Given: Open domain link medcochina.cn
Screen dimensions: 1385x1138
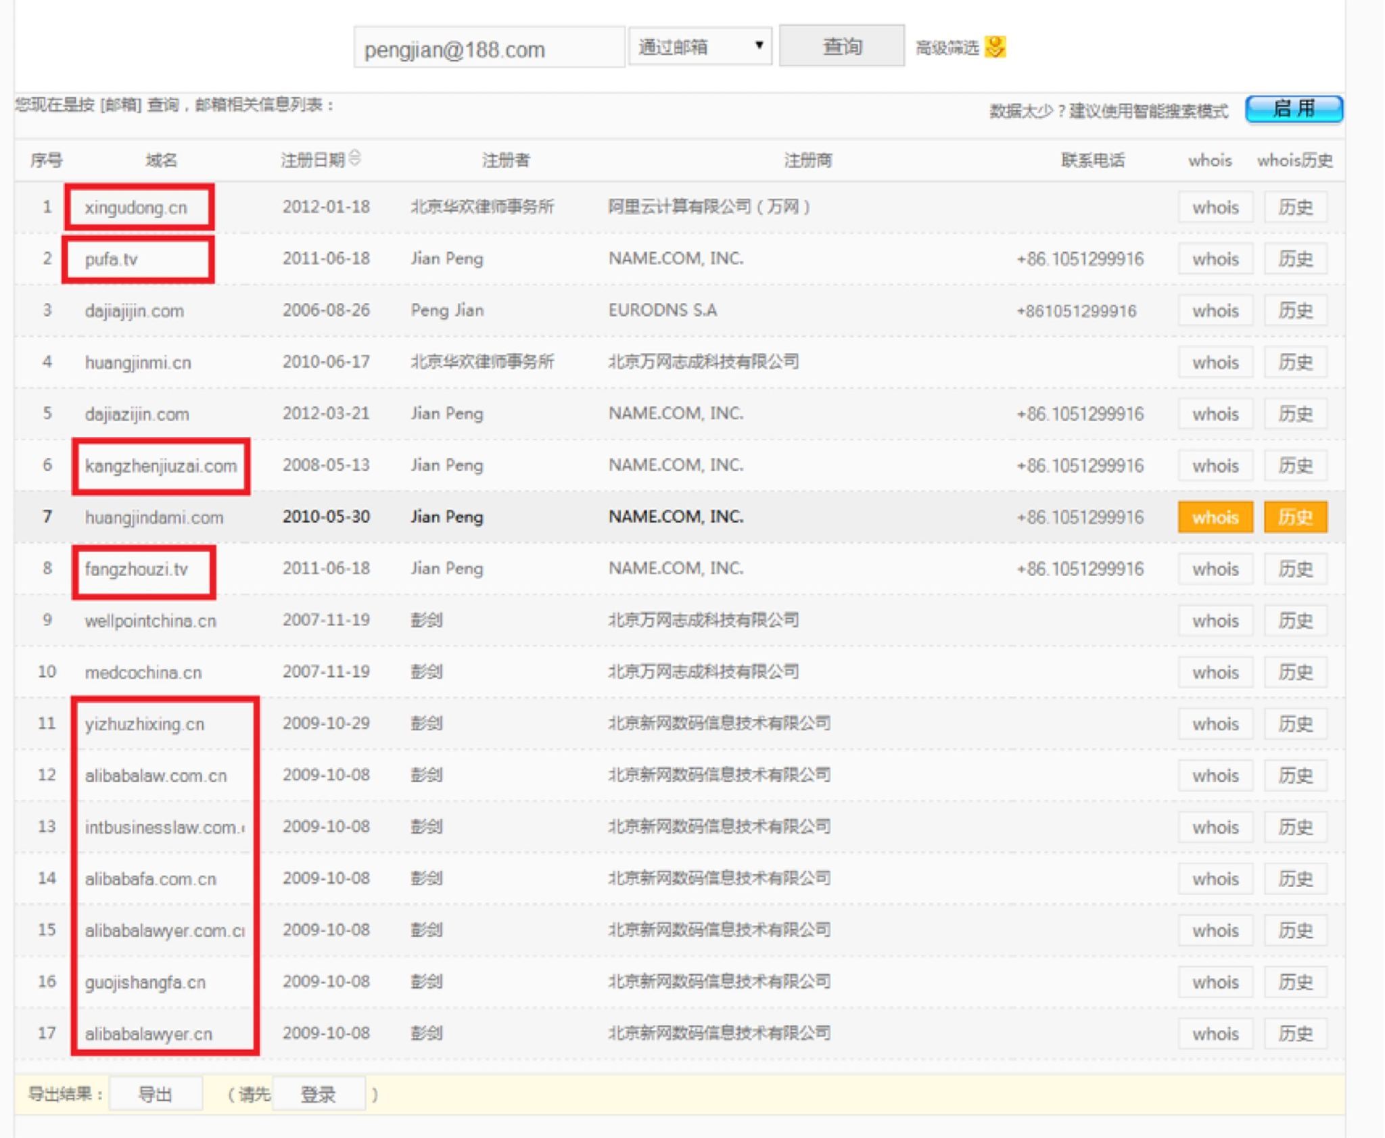Looking at the screenshot, I should coord(143,673).
